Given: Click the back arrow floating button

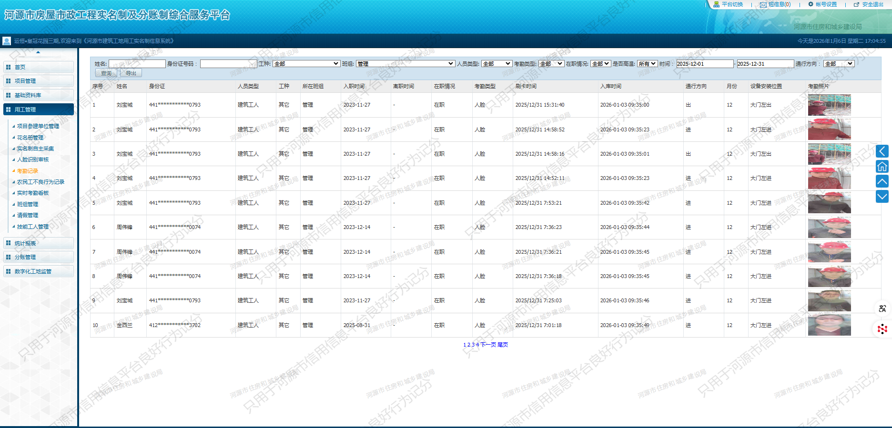Looking at the screenshot, I should [882, 151].
